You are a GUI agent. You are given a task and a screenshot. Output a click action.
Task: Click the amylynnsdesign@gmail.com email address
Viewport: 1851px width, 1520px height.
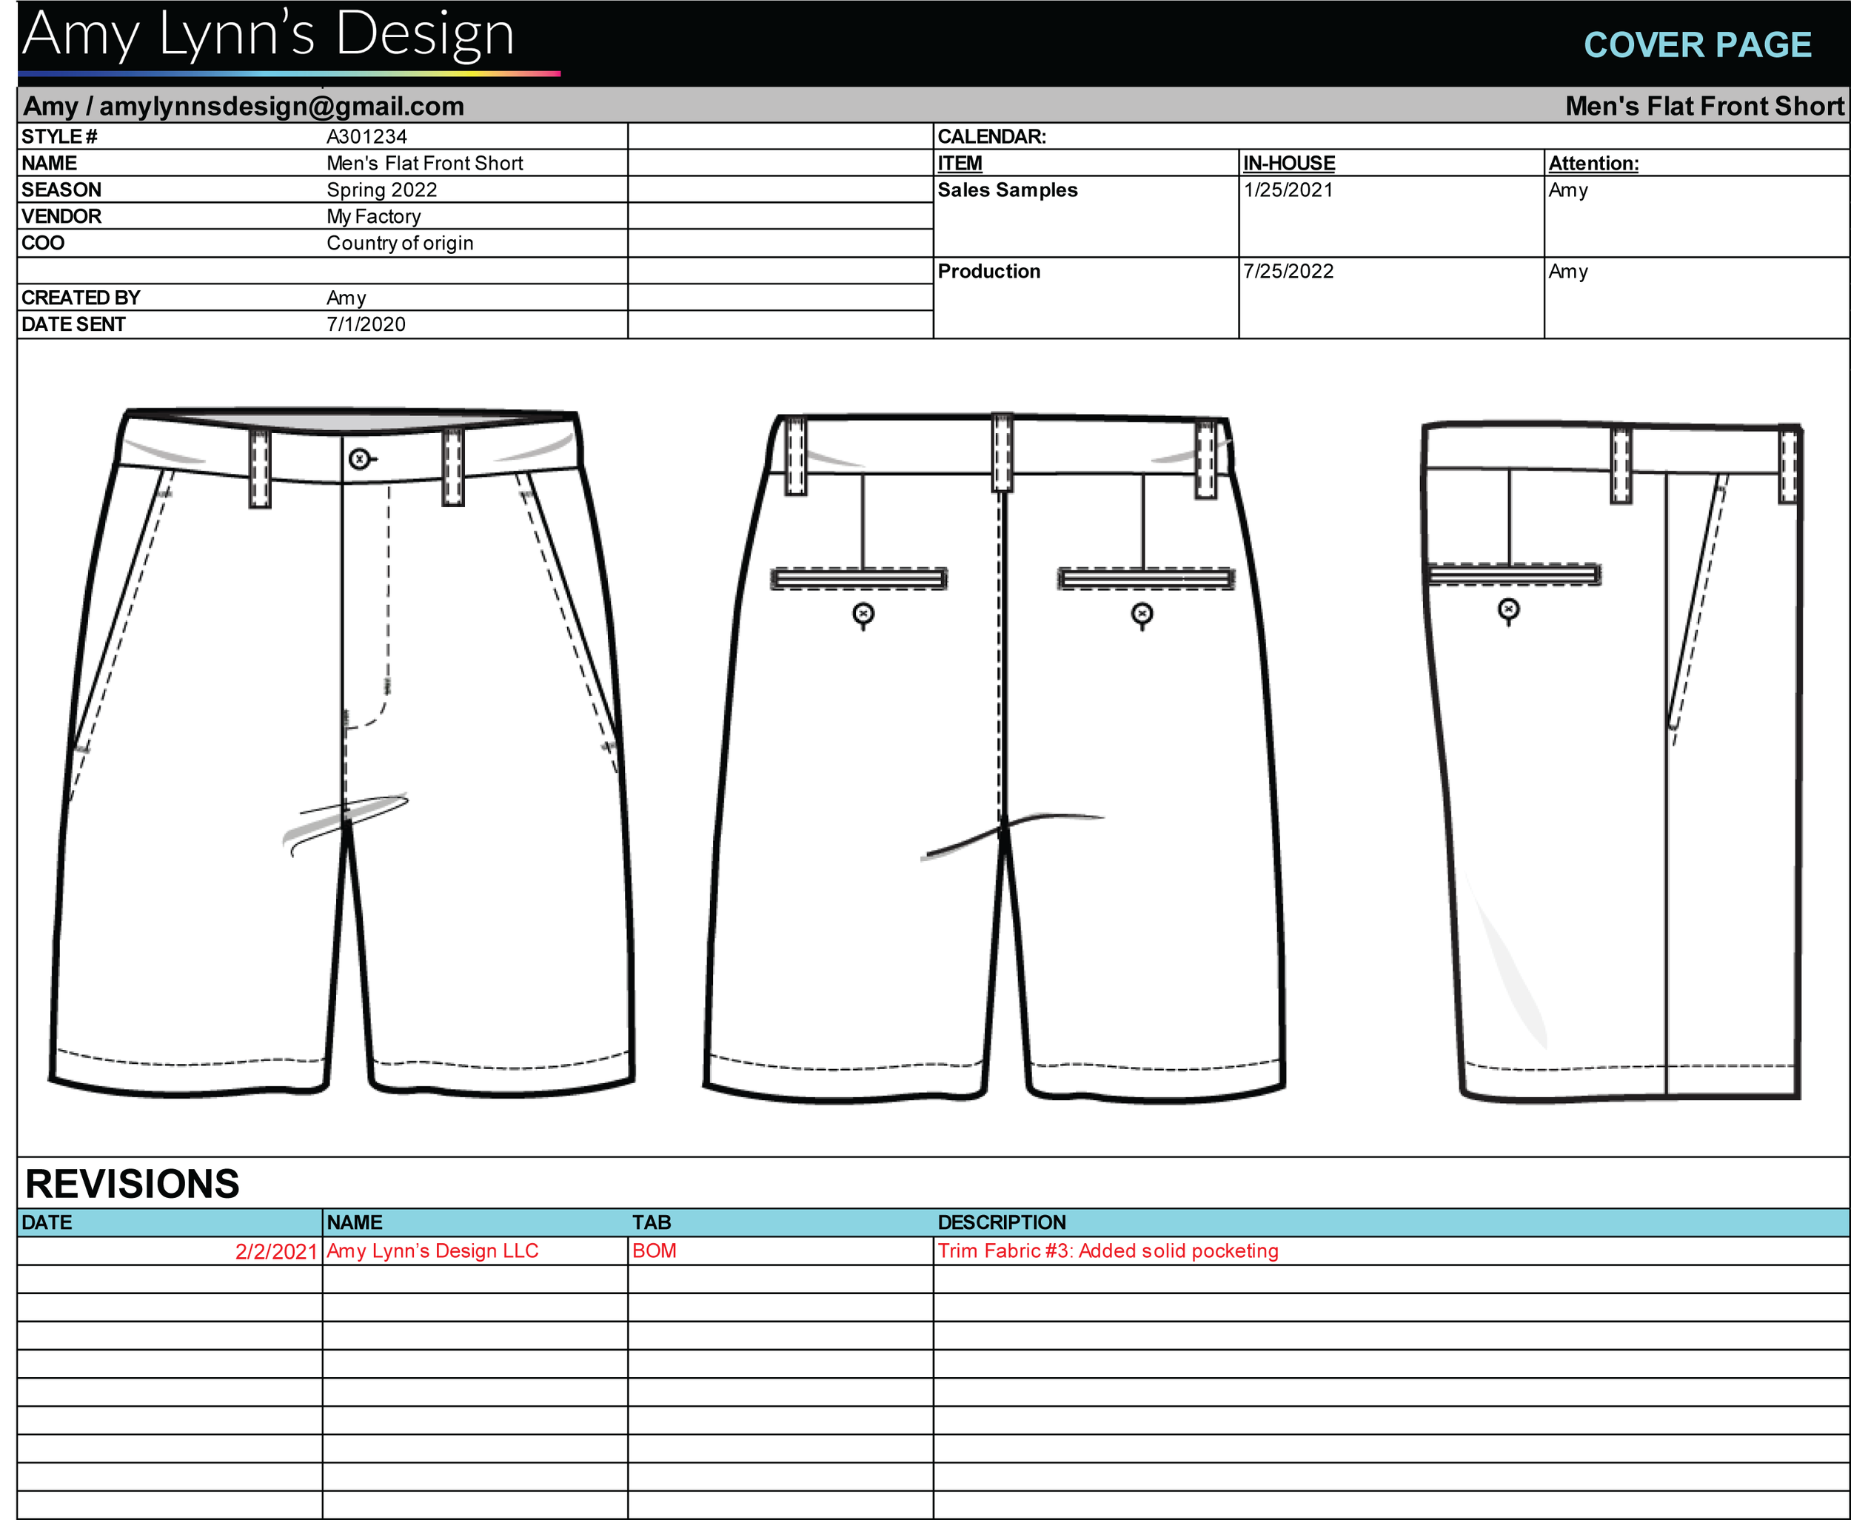point(281,107)
